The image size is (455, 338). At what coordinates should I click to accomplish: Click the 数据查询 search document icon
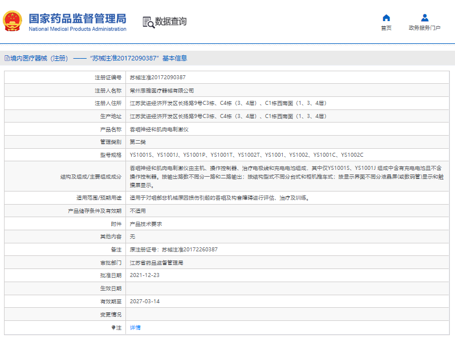point(148,22)
